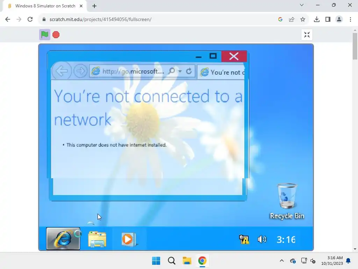Screen dimensions: 358x269
Task: Click the Chrome URL address bar
Action: coord(158,20)
